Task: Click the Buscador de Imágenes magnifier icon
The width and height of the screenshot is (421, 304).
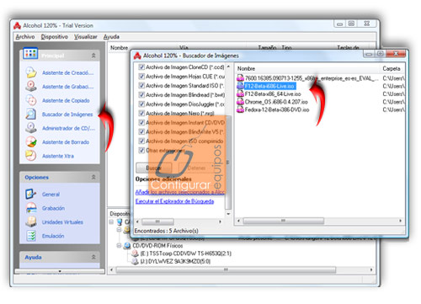Action: click(31, 114)
